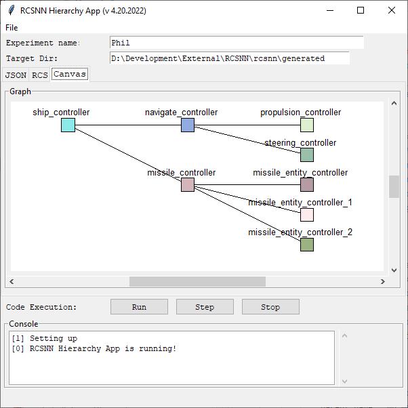Click the graph vertical scrollbar thumb
This screenshot has height=408, width=408.
click(394, 187)
